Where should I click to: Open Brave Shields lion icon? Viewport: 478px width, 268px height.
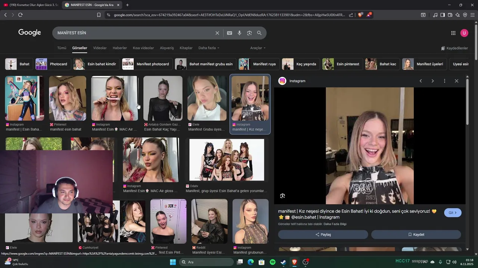click(x=360, y=15)
